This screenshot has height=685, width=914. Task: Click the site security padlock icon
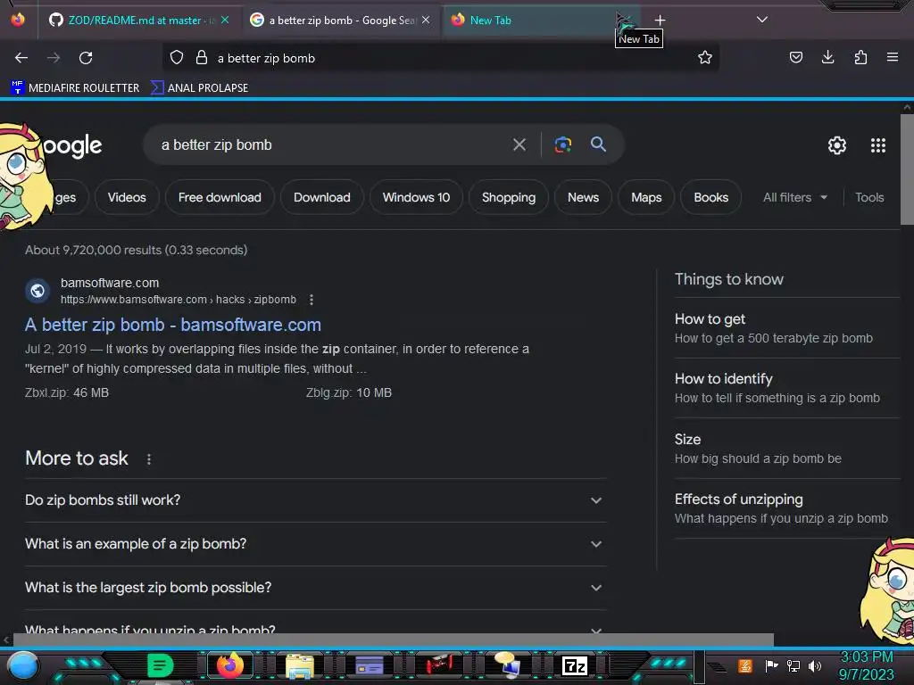(x=202, y=58)
